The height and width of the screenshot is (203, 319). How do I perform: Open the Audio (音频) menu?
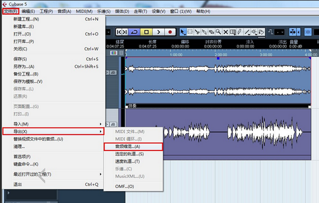tap(64, 11)
